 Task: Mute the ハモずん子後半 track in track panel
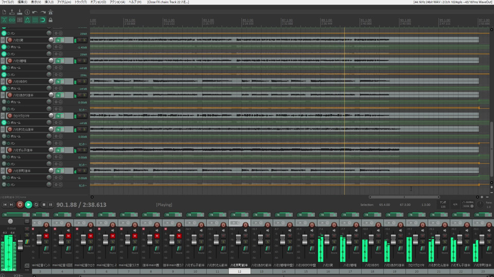pyautogui.click(x=80, y=150)
